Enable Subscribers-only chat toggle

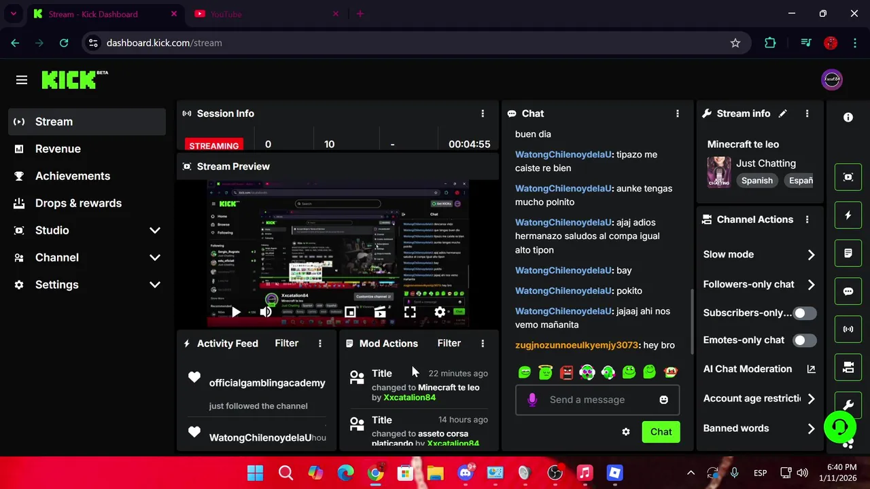pyautogui.click(x=805, y=313)
